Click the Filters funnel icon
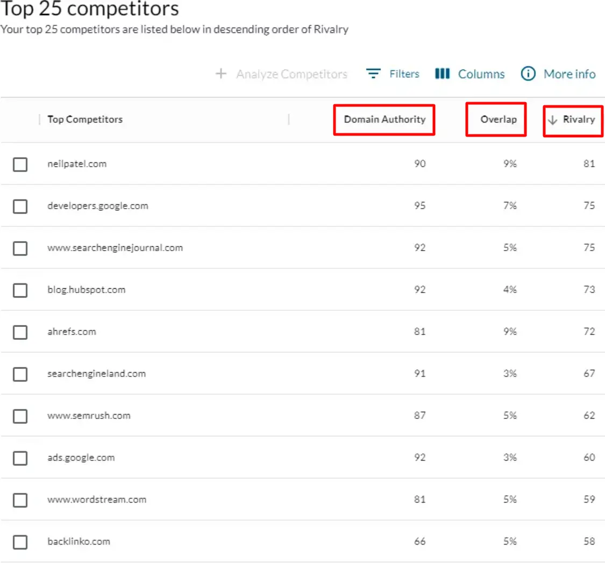Viewport: 605px width, 563px height. pos(373,74)
